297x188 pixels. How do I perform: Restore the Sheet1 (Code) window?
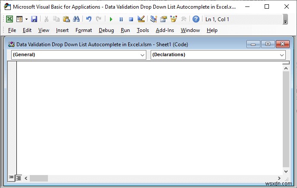point(268,44)
